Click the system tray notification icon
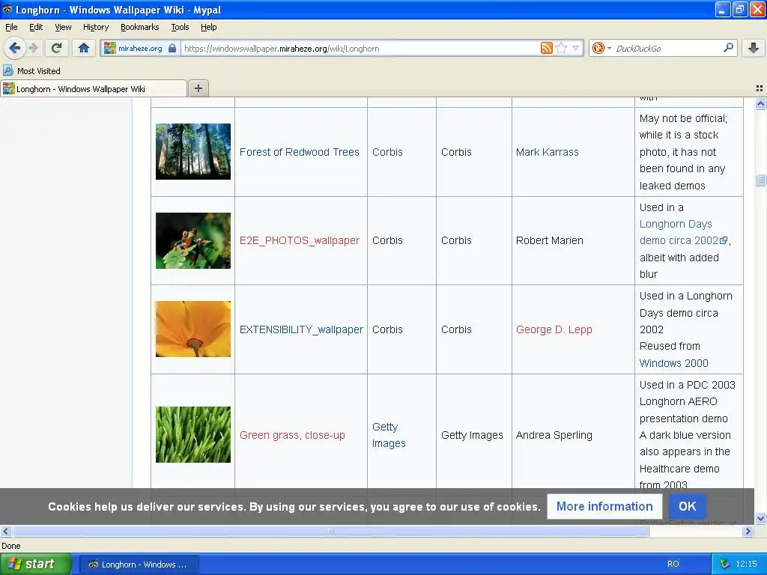Viewport: 767px width, 575px height. click(724, 564)
